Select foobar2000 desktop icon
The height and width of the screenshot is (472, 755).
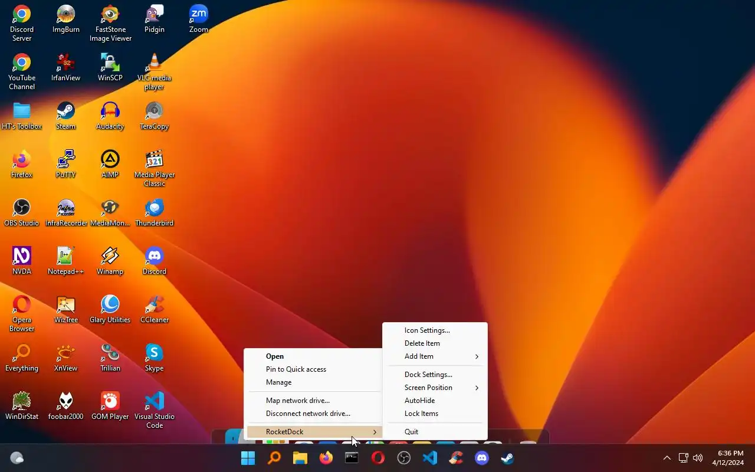coord(66,406)
